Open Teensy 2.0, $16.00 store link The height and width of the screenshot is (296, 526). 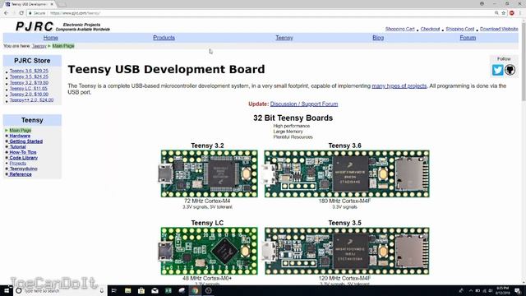(29, 95)
